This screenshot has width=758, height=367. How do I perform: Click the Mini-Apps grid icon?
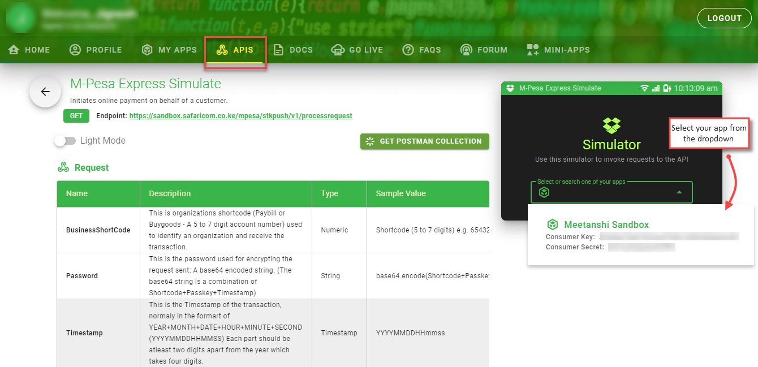point(532,50)
